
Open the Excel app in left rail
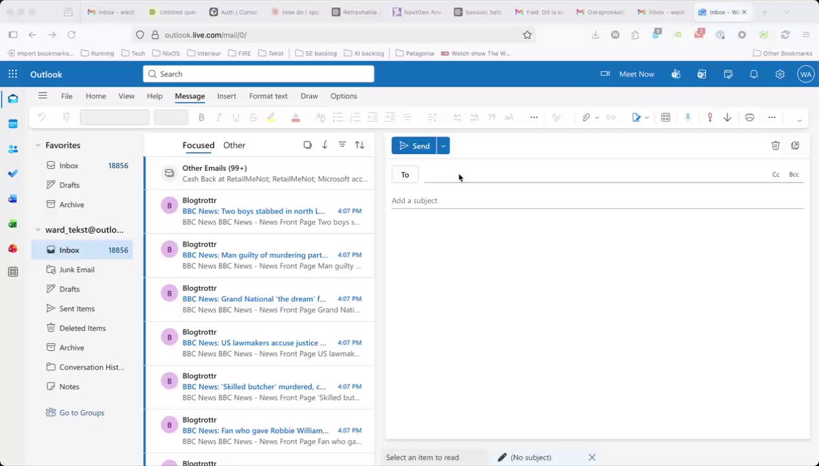[13, 224]
